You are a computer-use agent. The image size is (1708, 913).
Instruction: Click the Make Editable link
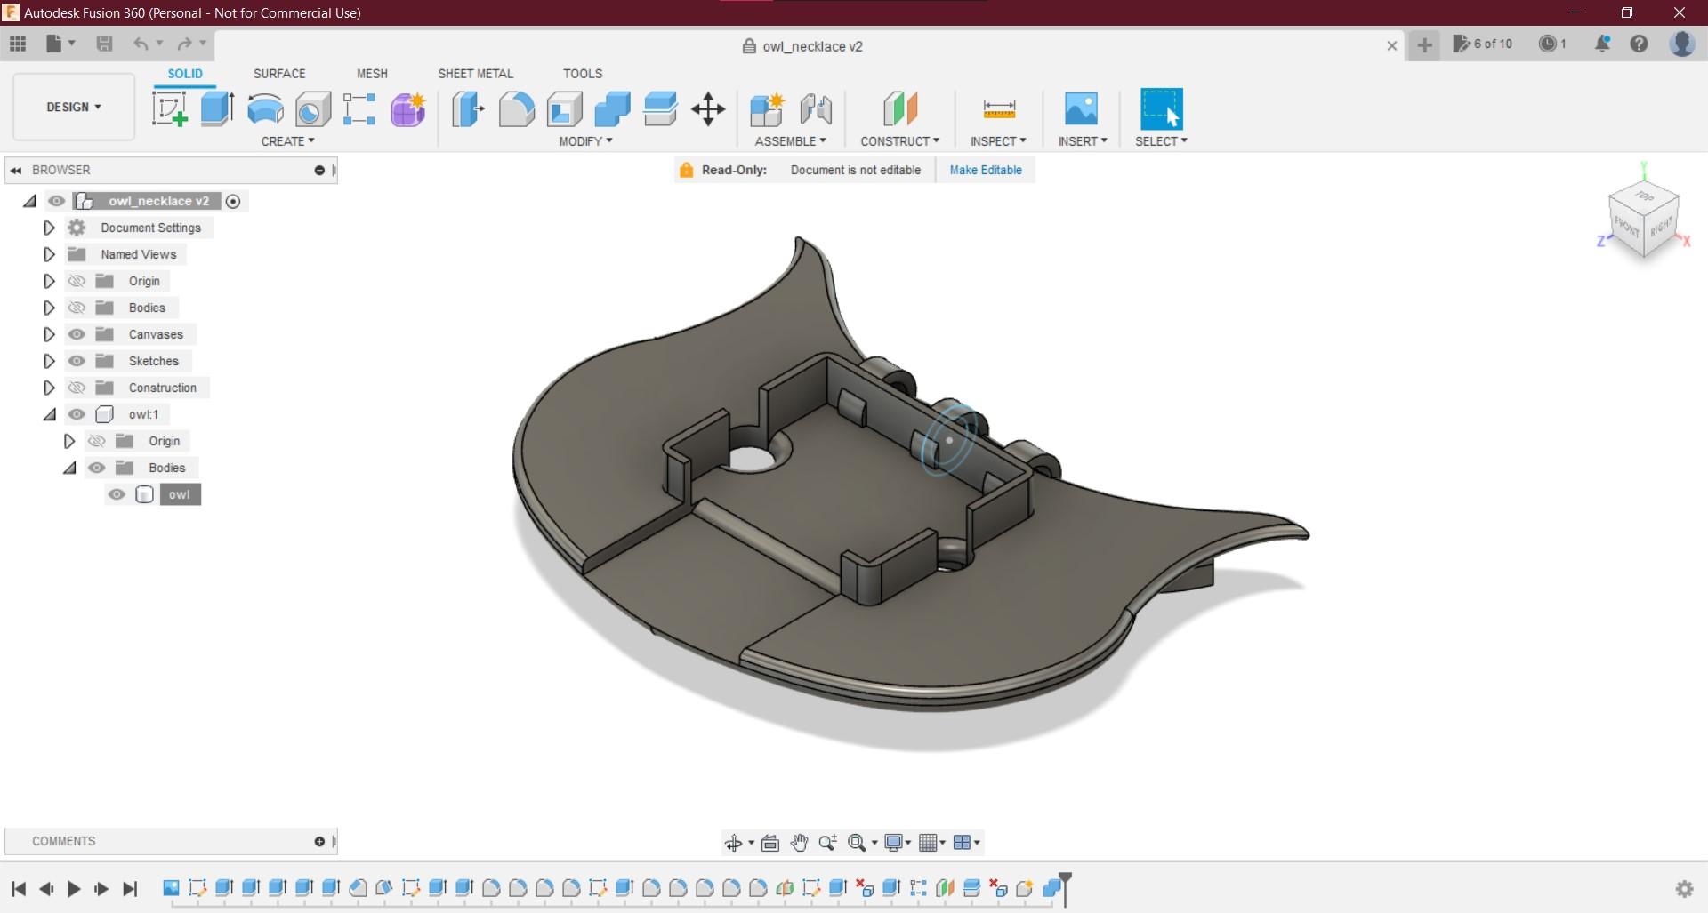pyautogui.click(x=985, y=170)
